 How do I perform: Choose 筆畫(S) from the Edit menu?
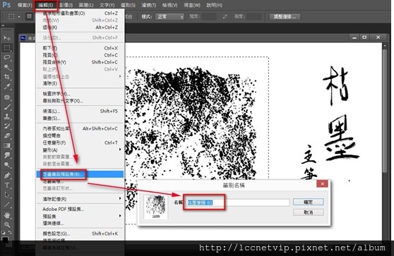[80, 118]
